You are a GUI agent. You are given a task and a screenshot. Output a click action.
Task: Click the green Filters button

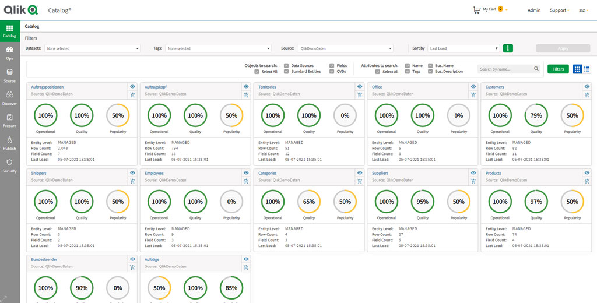pos(558,69)
